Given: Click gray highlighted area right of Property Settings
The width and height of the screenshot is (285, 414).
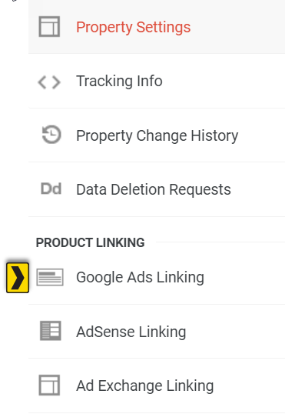Looking at the screenshot, I should tap(237, 27).
